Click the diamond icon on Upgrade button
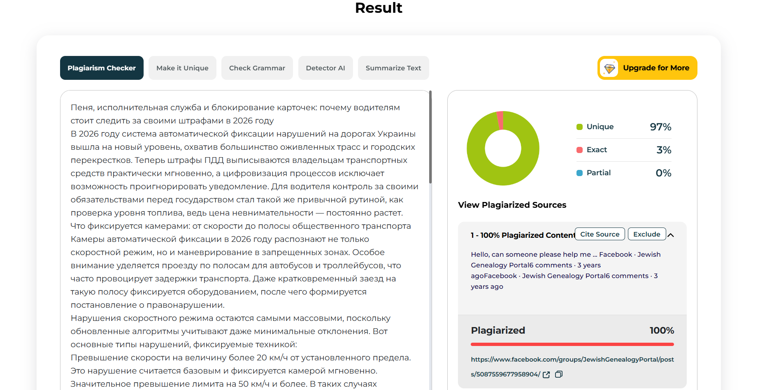This screenshot has width=760, height=390. [x=609, y=68]
